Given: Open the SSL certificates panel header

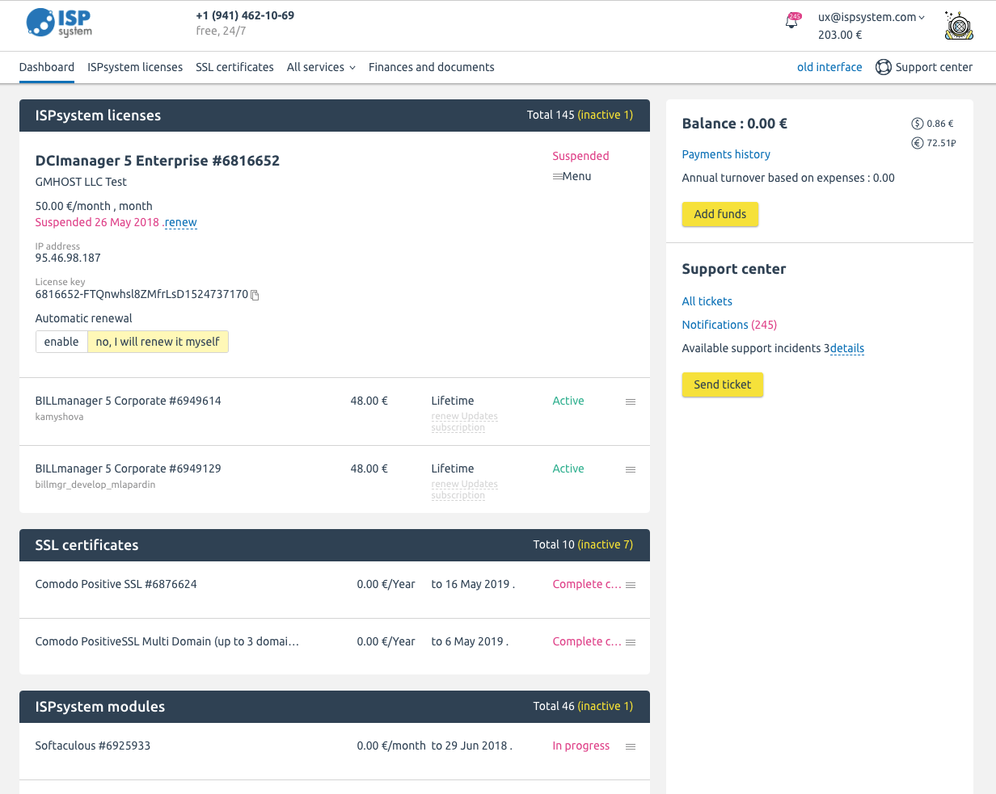Looking at the screenshot, I should (335, 545).
